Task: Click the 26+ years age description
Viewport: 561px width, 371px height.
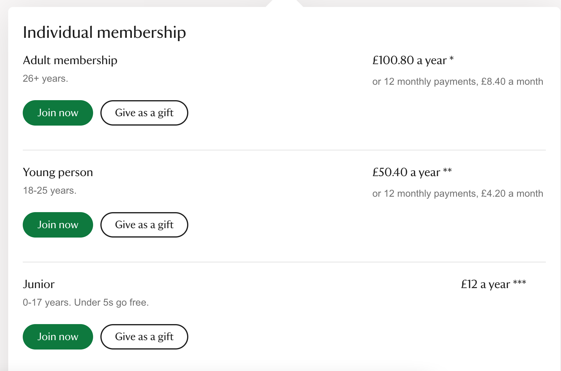Action: point(45,79)
